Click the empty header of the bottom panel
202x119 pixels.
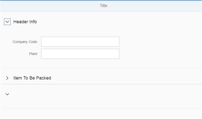point(102,94)
